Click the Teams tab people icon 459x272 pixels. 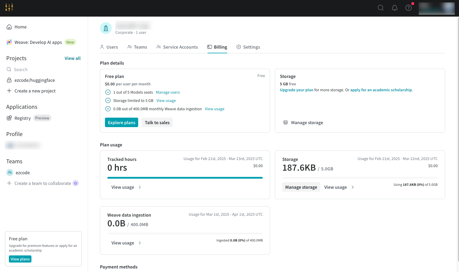[130, 47]
